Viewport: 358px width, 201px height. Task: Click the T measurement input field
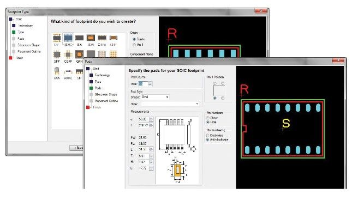tap(144, 156)
